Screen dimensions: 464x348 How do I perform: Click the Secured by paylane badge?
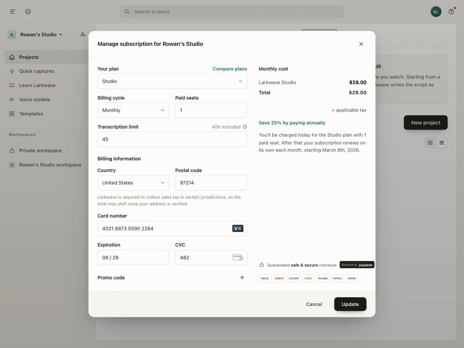(x=357, y=265)
